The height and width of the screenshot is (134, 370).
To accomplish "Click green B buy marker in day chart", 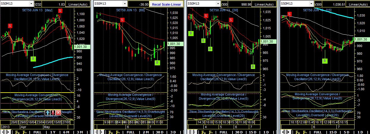I will tap(33, 59).
